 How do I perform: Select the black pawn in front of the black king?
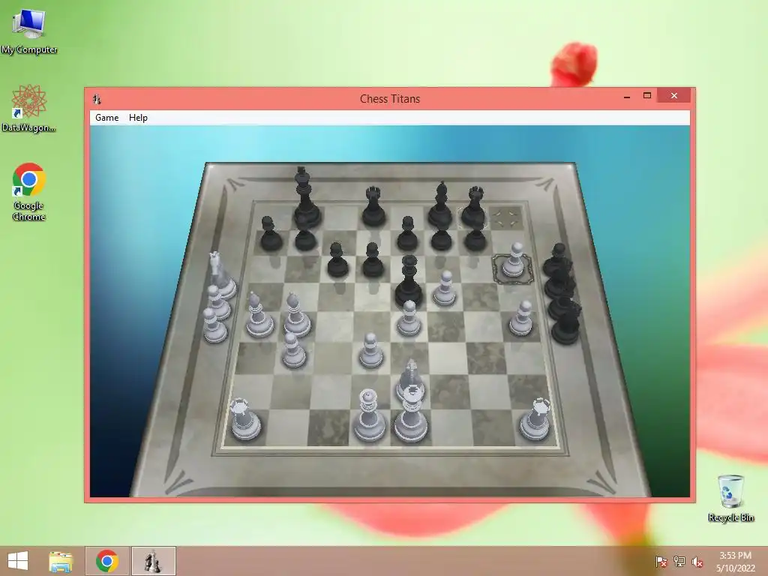tap(306, 239)
